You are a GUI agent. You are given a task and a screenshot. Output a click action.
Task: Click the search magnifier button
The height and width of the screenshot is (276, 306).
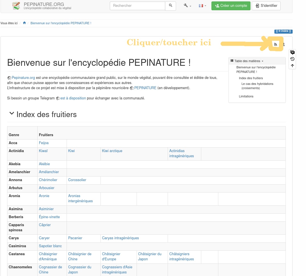(x=171, y=6)
